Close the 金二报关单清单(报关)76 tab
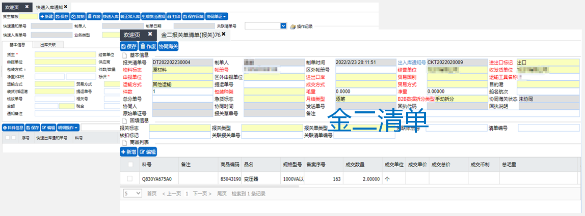Viewport: 585px width, 216px height. click(224, 34)
